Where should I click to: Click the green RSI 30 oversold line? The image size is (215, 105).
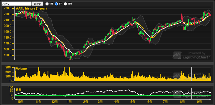click(113, 95)
